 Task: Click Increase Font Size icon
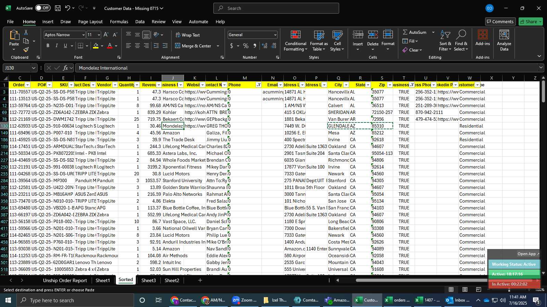106,35
